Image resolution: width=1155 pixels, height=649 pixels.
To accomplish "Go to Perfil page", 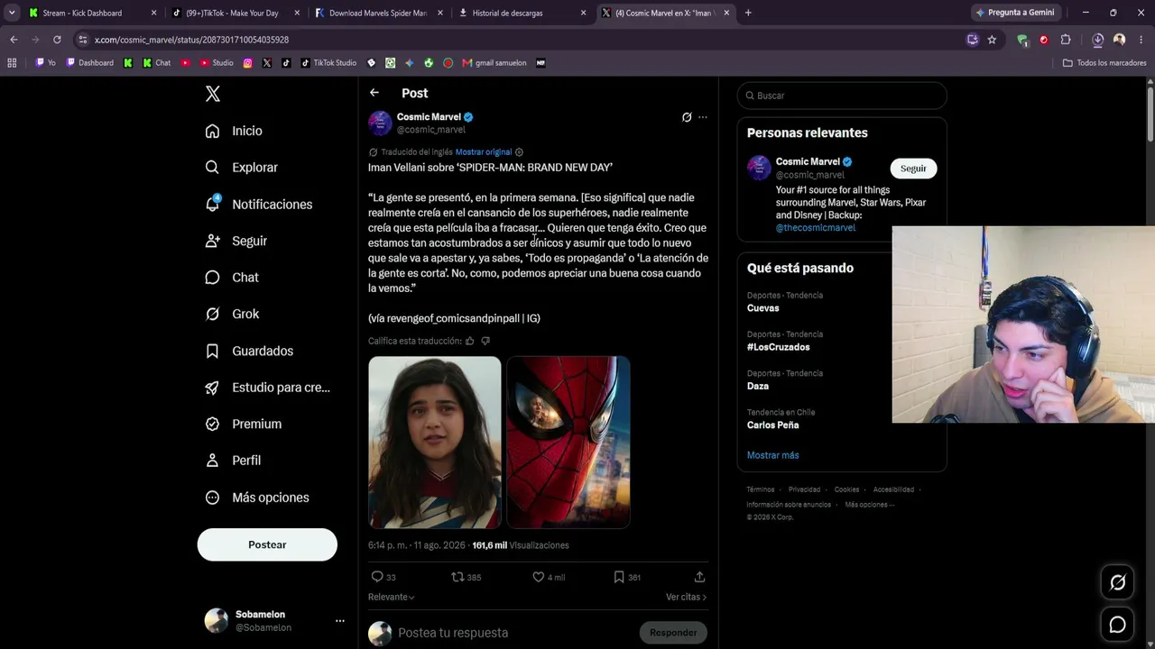I will click(x=233, y=461).
